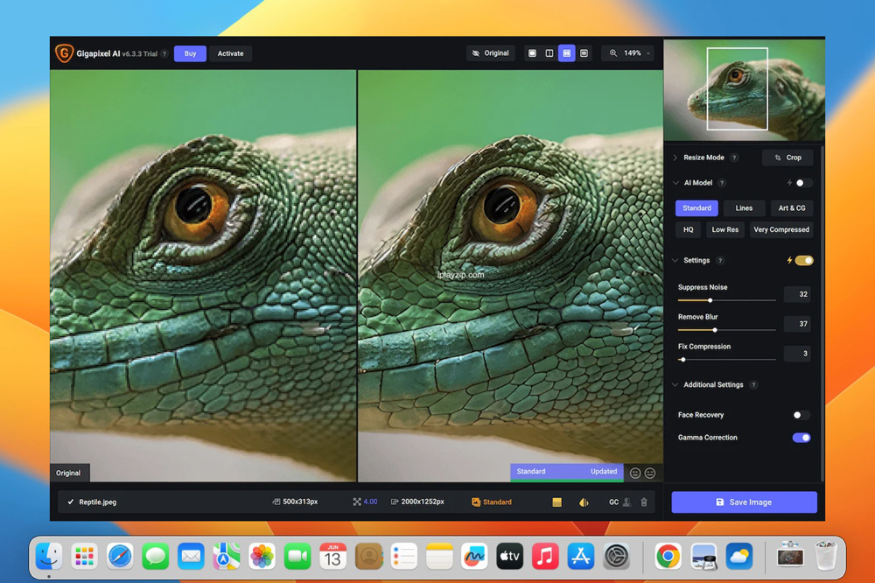Image resolution: width=875 pixels, height=583 pixels.
Task: Click the Save Image button
Action: coord(744,502)
